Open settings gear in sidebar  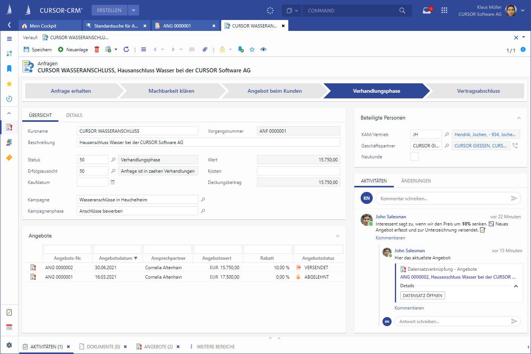tap(9, 345)
